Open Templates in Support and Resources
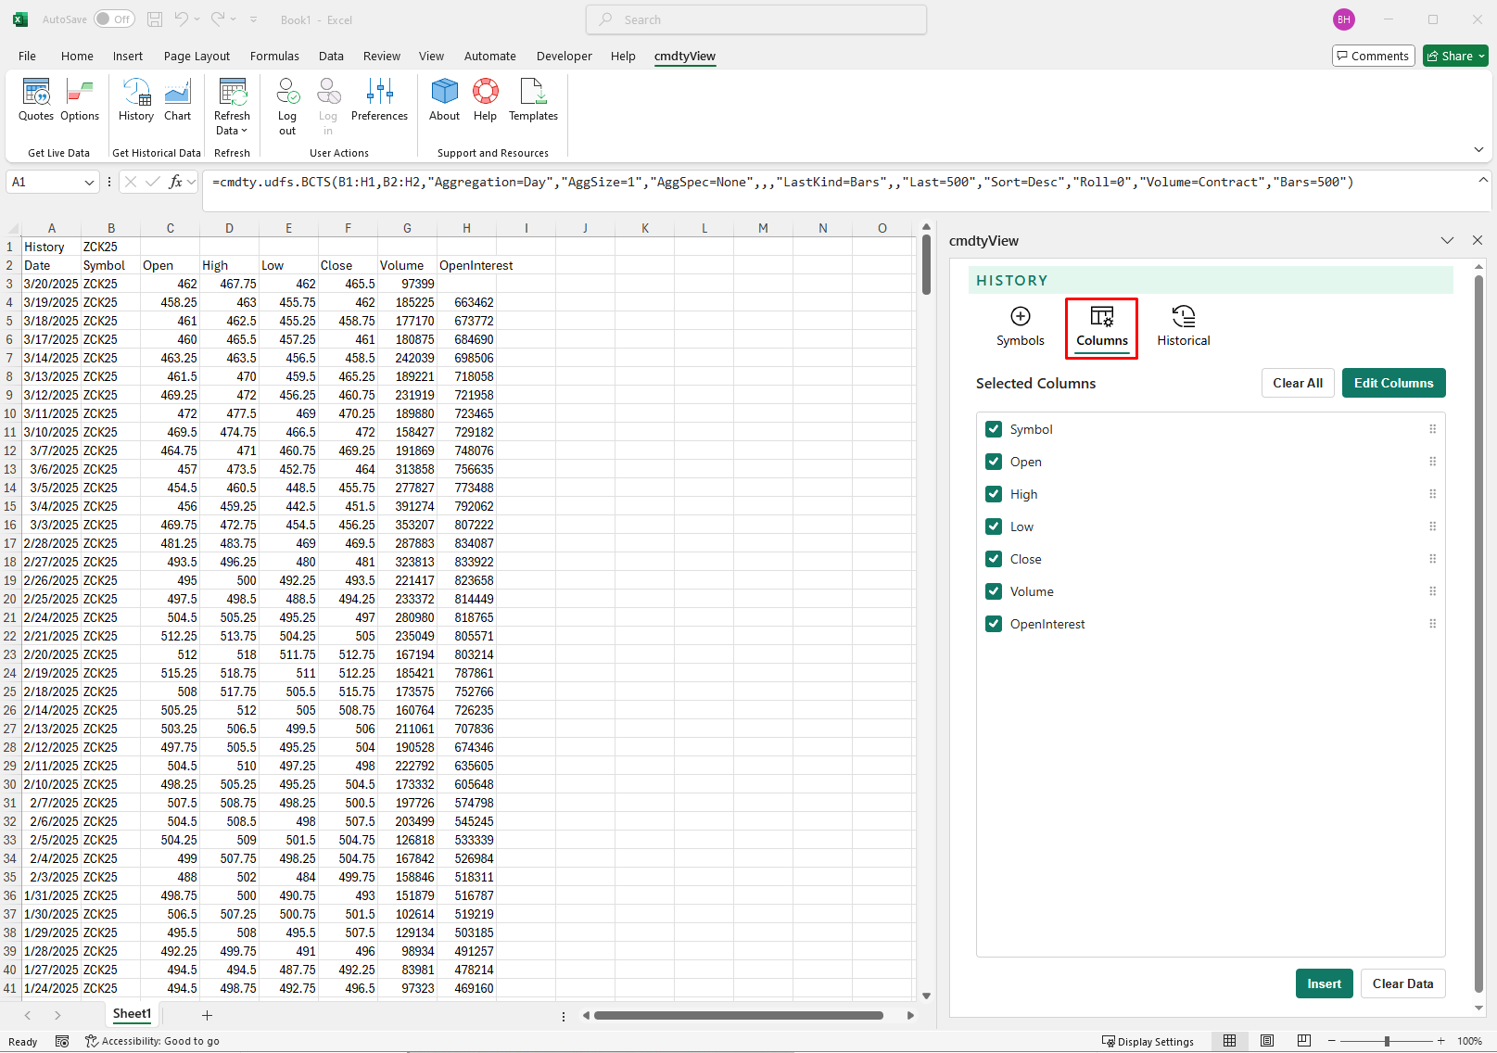Screen dimensions: 1497x1053 (x=533, y=100)
